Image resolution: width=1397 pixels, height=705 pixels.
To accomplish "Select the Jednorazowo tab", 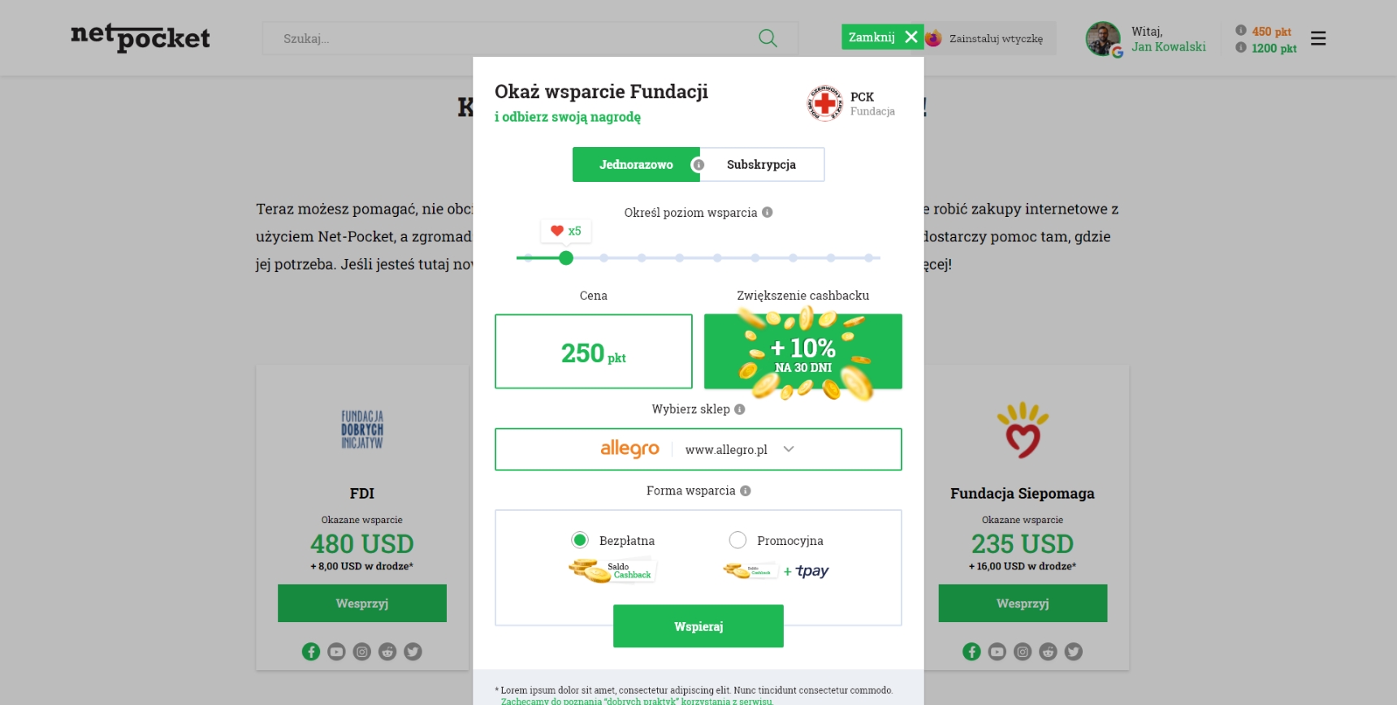I will point(636,164).
